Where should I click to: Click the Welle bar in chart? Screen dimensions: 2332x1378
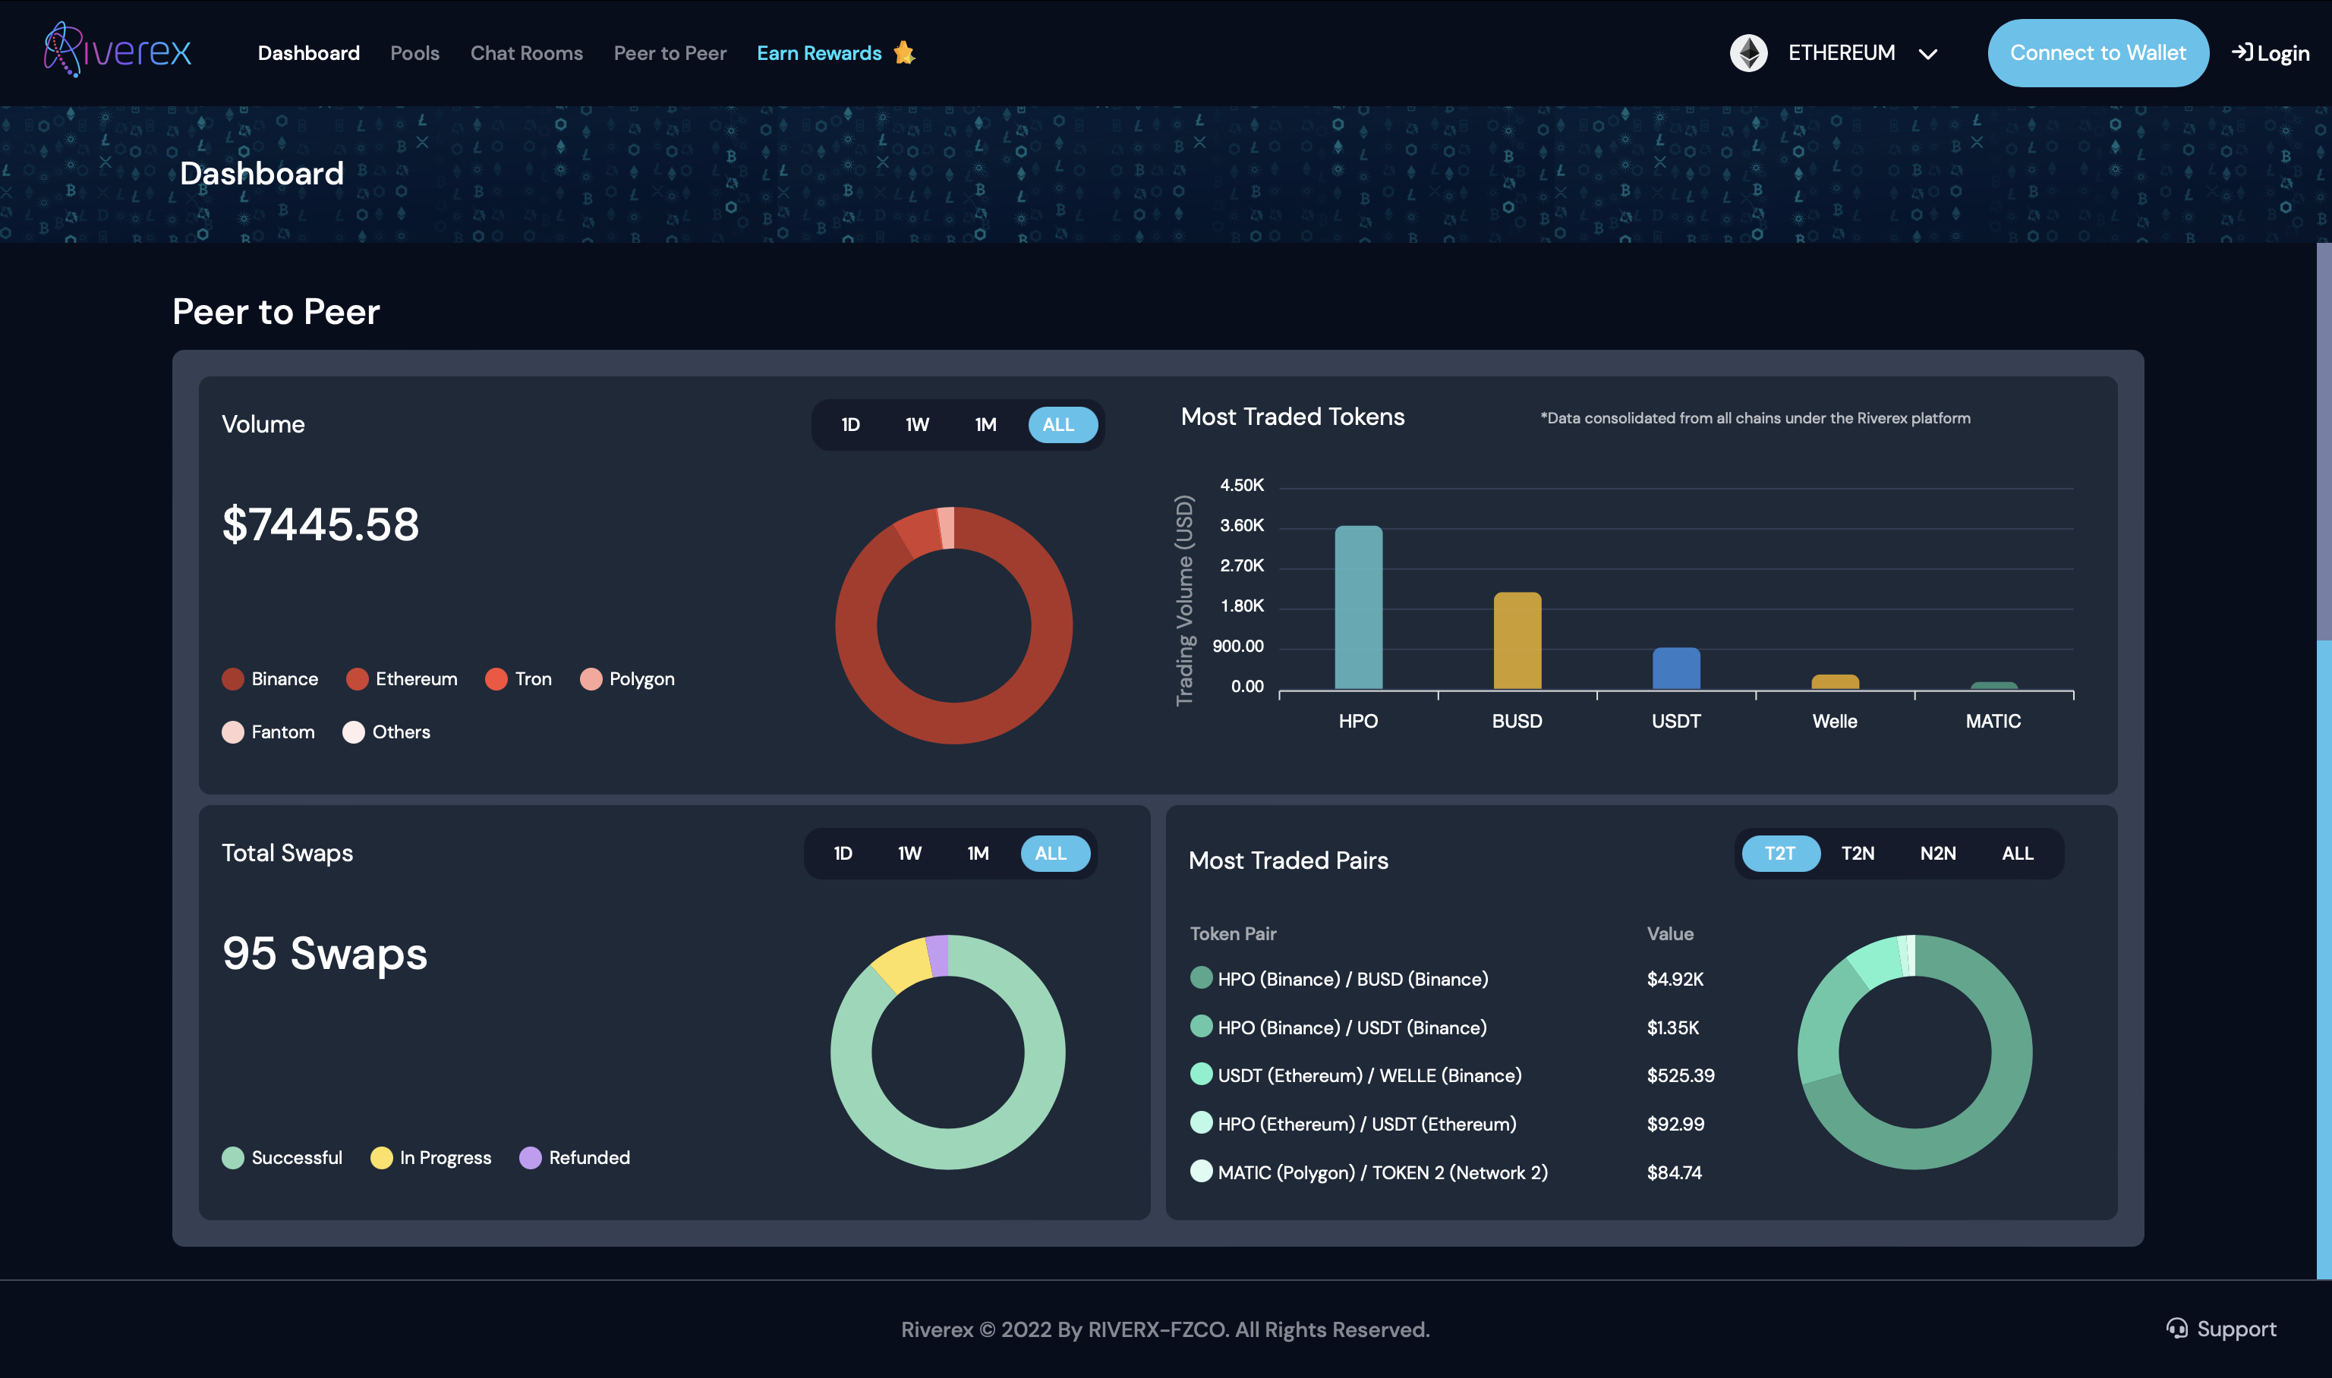tap(1834, 681)
